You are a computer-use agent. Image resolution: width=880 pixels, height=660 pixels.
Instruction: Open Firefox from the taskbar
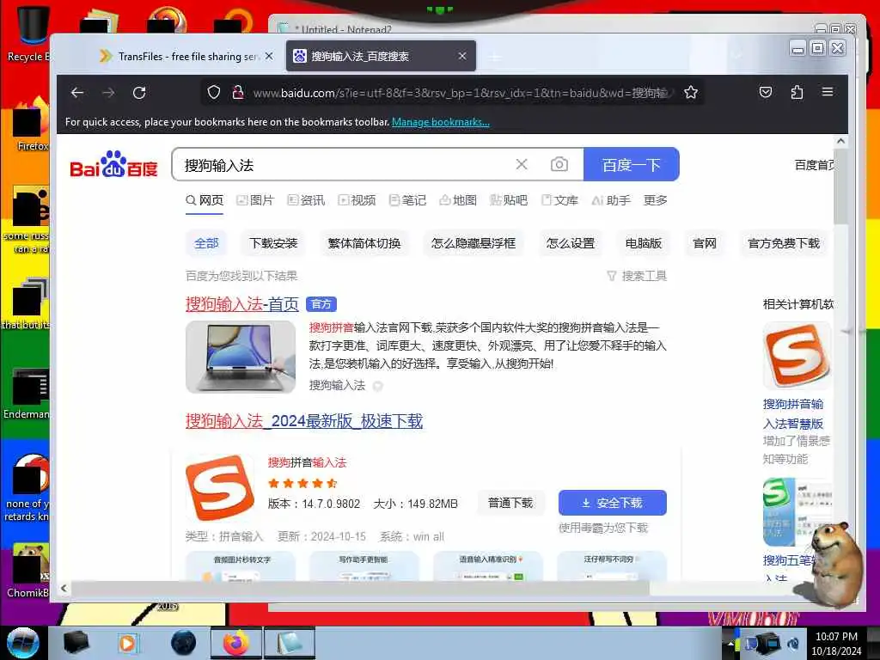click(x=235, y=643)
